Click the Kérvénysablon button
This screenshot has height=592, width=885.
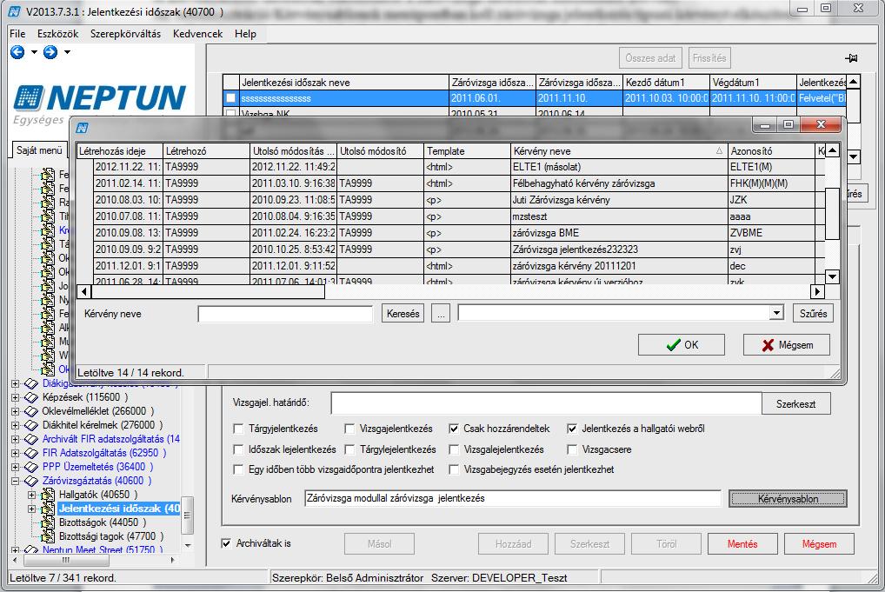[x=788, y=499]
